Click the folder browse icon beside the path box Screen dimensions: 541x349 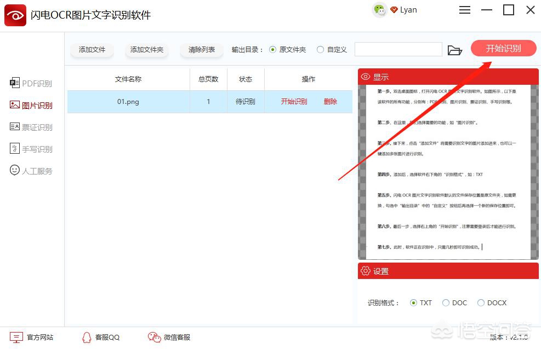coord(455,49)
